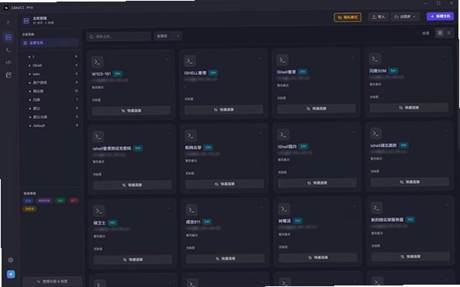Switch to grid view layout

(x=439, y=33)
